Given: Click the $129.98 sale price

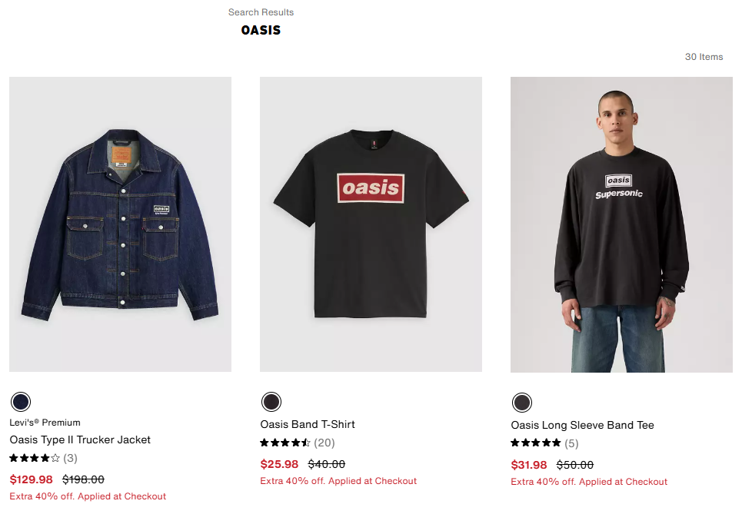Looking at the screenshot, I should click(32, 479).
